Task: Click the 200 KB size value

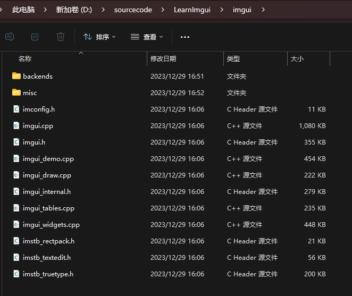Action: click(315, 274)
